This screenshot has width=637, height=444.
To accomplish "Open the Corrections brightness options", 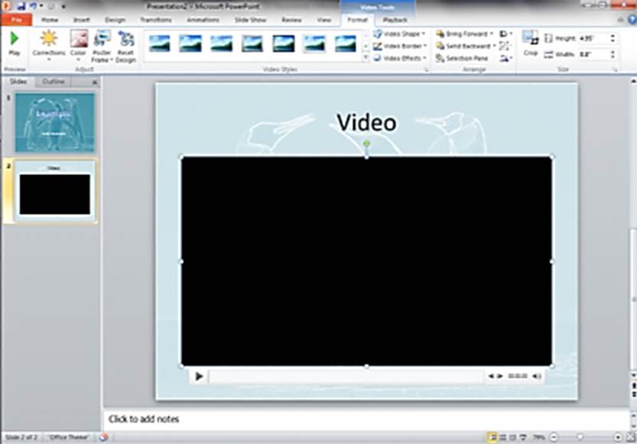I will coord(48,45).
